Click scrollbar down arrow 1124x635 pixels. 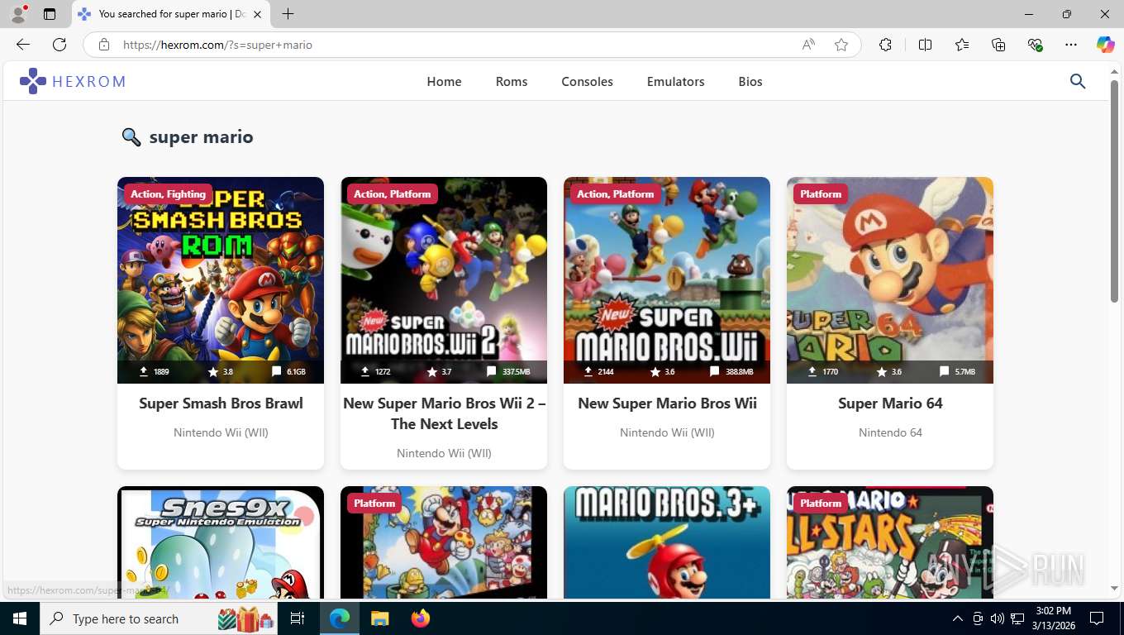click(1114, 589)
